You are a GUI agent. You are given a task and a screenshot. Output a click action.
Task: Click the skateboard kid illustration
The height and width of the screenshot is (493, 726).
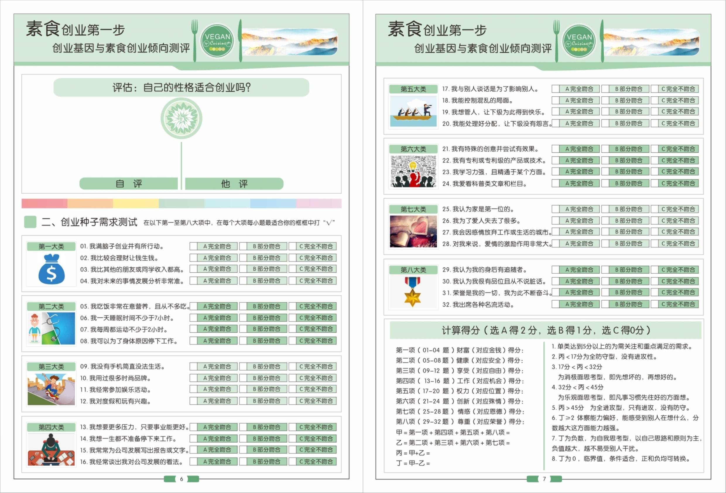(x=51, y=389)
